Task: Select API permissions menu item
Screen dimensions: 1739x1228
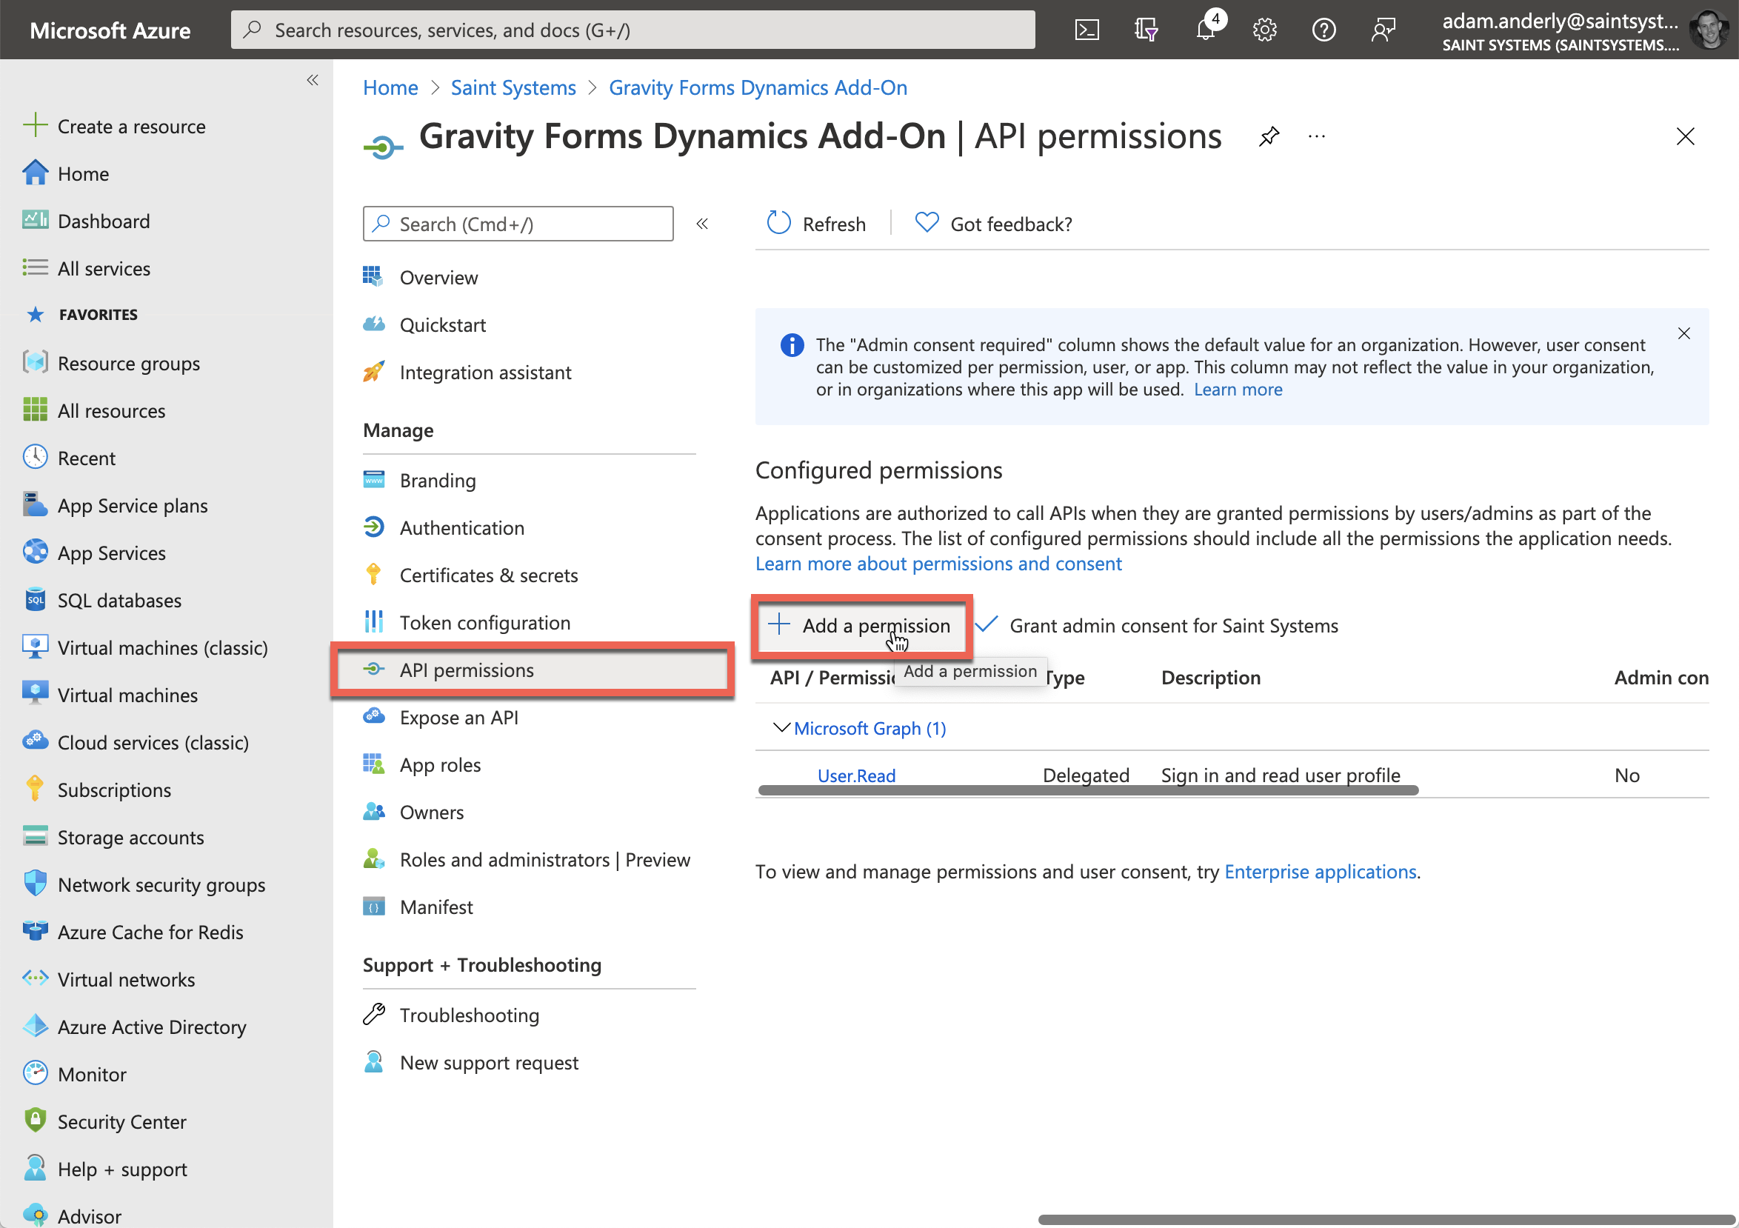Action: pos(533,670)
